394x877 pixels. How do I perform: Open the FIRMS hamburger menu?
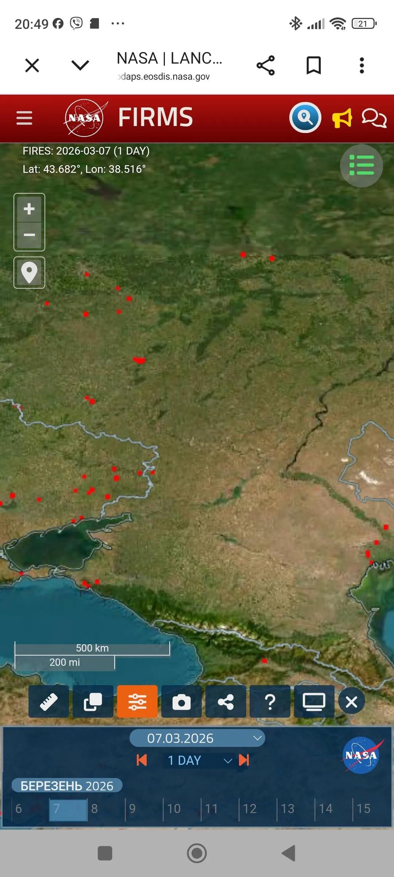pyautogui.click(x=24, y=118)
